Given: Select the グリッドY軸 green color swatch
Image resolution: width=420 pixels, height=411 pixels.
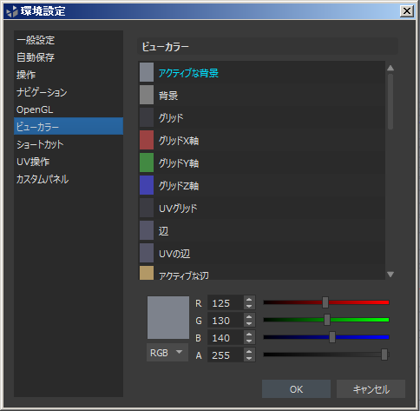Looking at the screenshot, I should click(147, 162).
